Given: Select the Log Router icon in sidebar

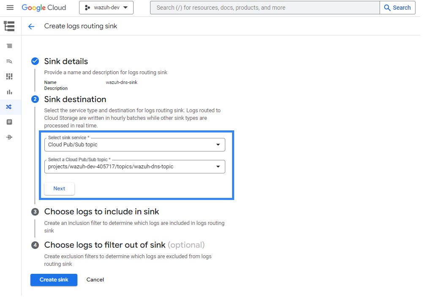Looking at the screenshot, I should pyautogui.click(x=9, y=107).
